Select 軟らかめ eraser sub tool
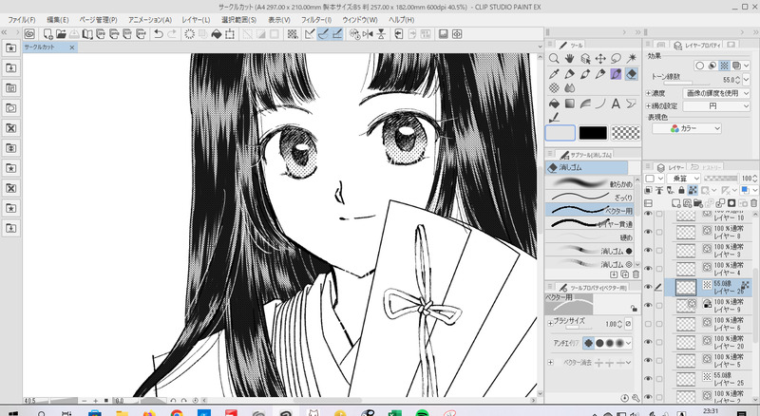760x416 pixels. pos(590,183)
